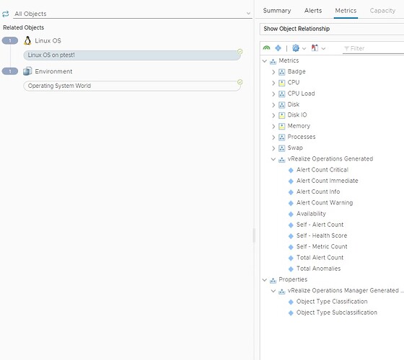Select Linux OS on ptest1 object
This screenshot has width=404, height=360.
click(x=132, y=55)
